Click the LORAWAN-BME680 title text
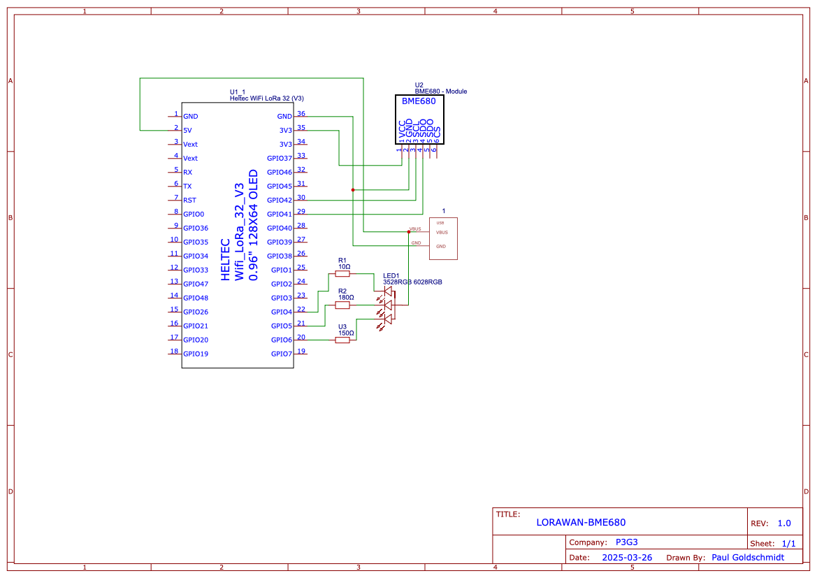The height and width of the screenshot is (578, 817). click(581, 522)
